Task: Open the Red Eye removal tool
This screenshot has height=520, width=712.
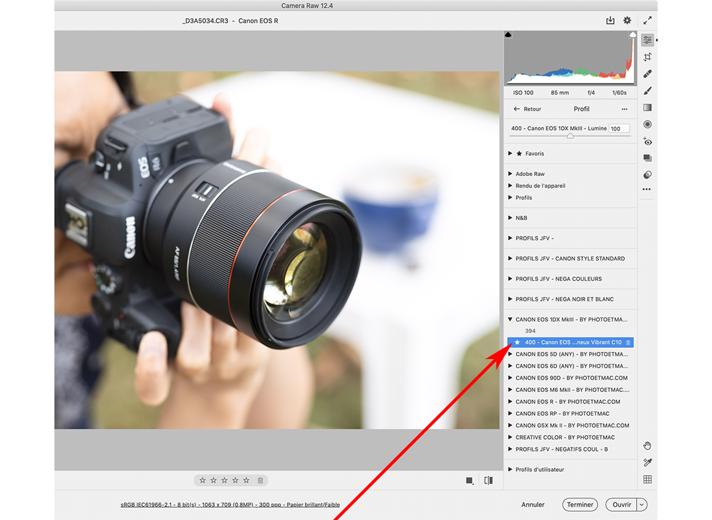Action: coord(647,141)
